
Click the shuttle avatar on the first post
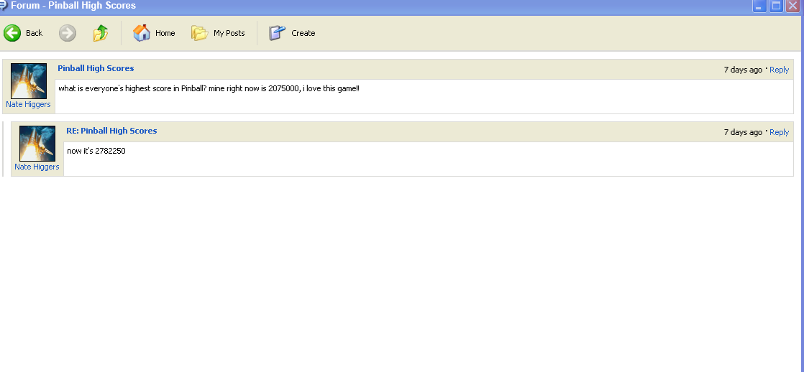[x=29, y=81]
